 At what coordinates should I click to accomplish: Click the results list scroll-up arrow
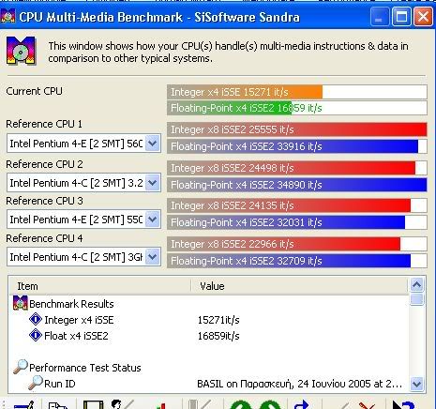416,285
